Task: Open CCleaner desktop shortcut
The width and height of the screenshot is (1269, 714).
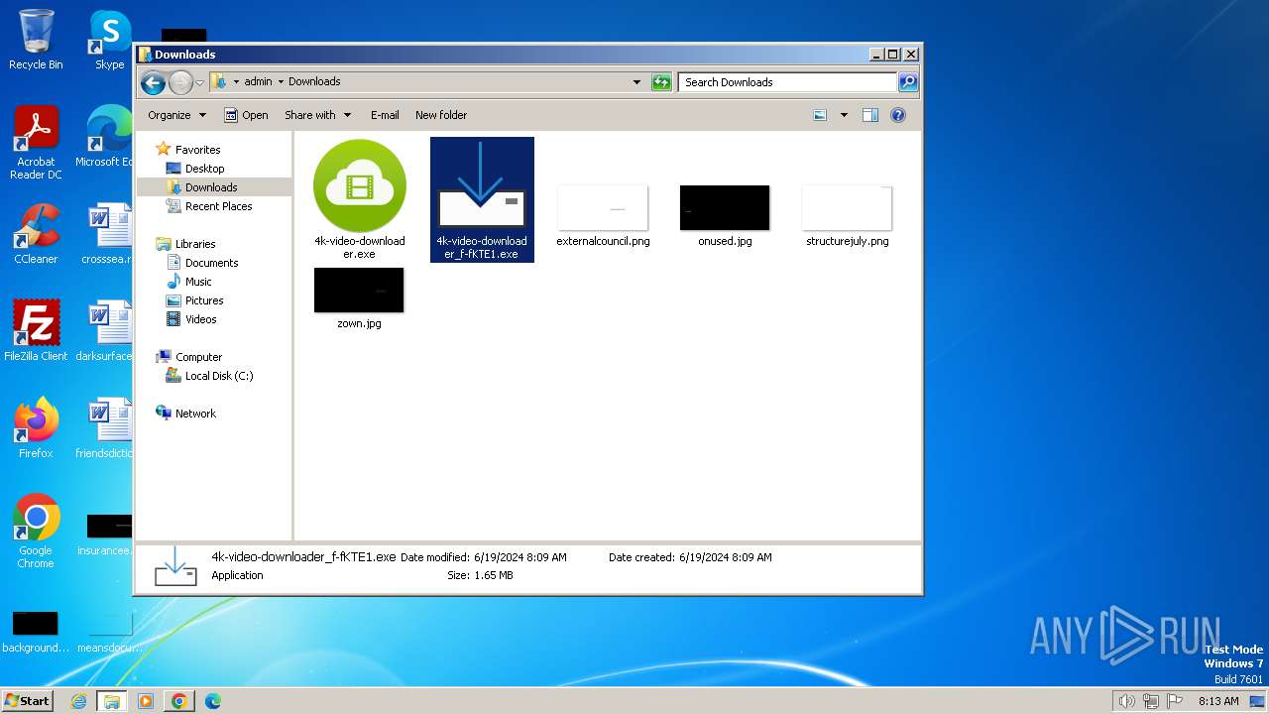Action: point(36,234)
